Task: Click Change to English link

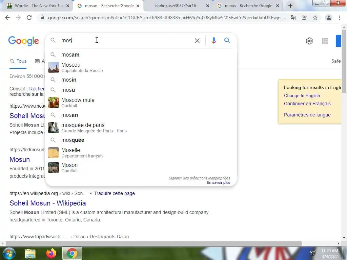Action: click(x=302, y=95)
